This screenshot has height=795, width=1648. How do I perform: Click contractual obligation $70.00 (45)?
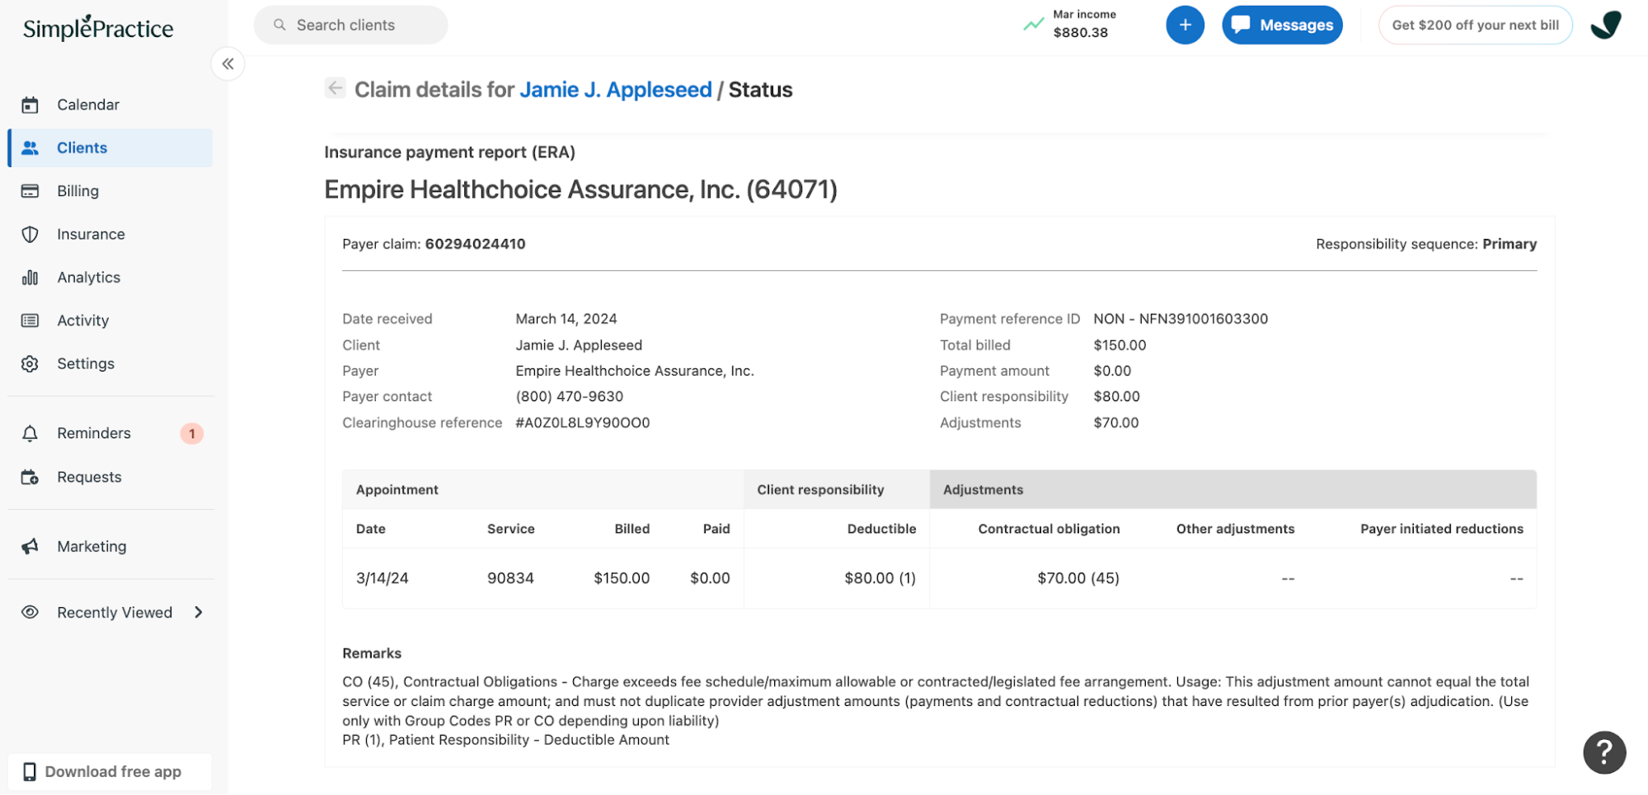click(x=1078, y=578)
